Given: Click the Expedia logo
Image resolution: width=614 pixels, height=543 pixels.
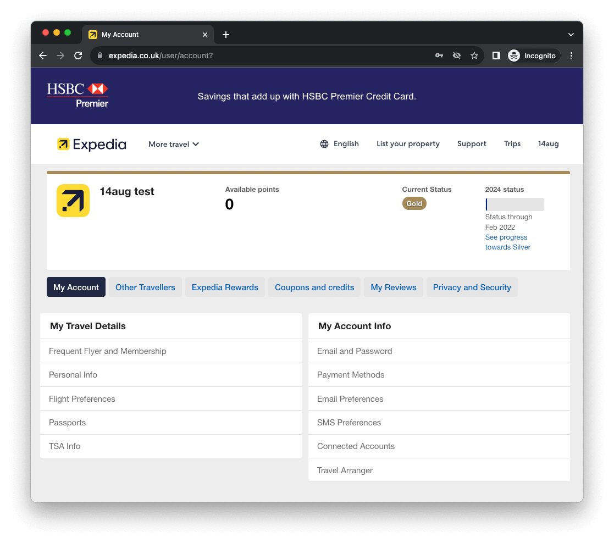Looking at the screenshot, I should tap(92, 144).
